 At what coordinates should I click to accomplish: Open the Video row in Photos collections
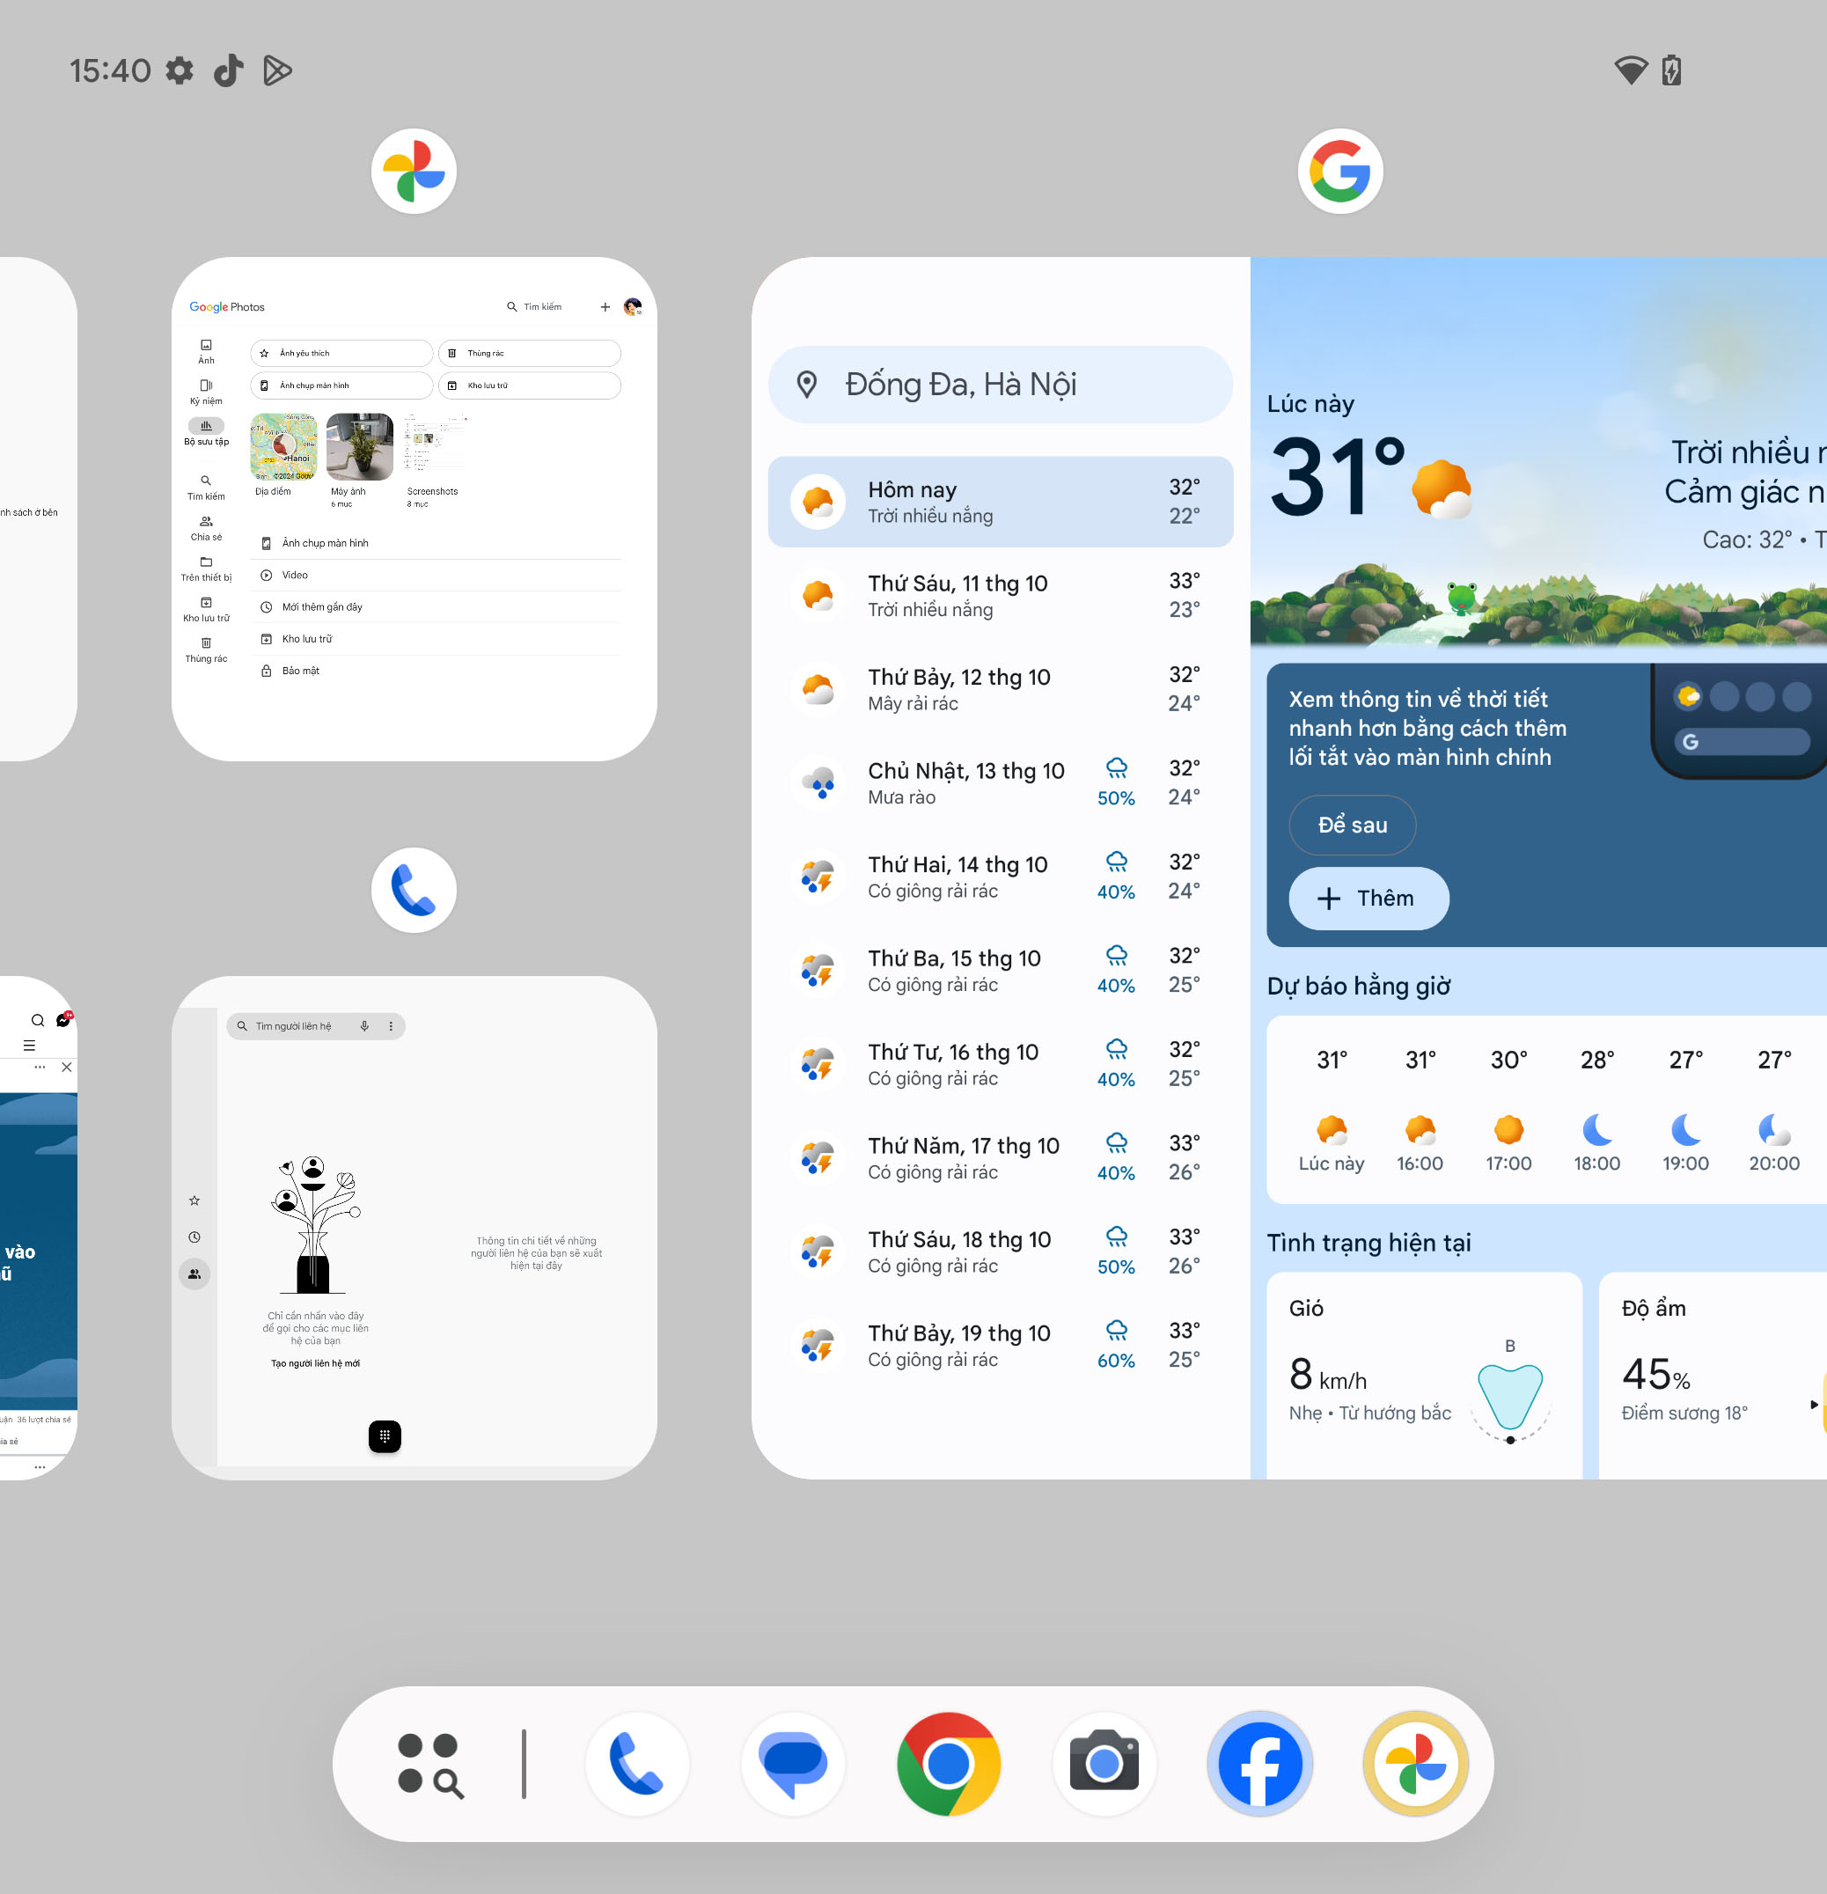(435, 575)
